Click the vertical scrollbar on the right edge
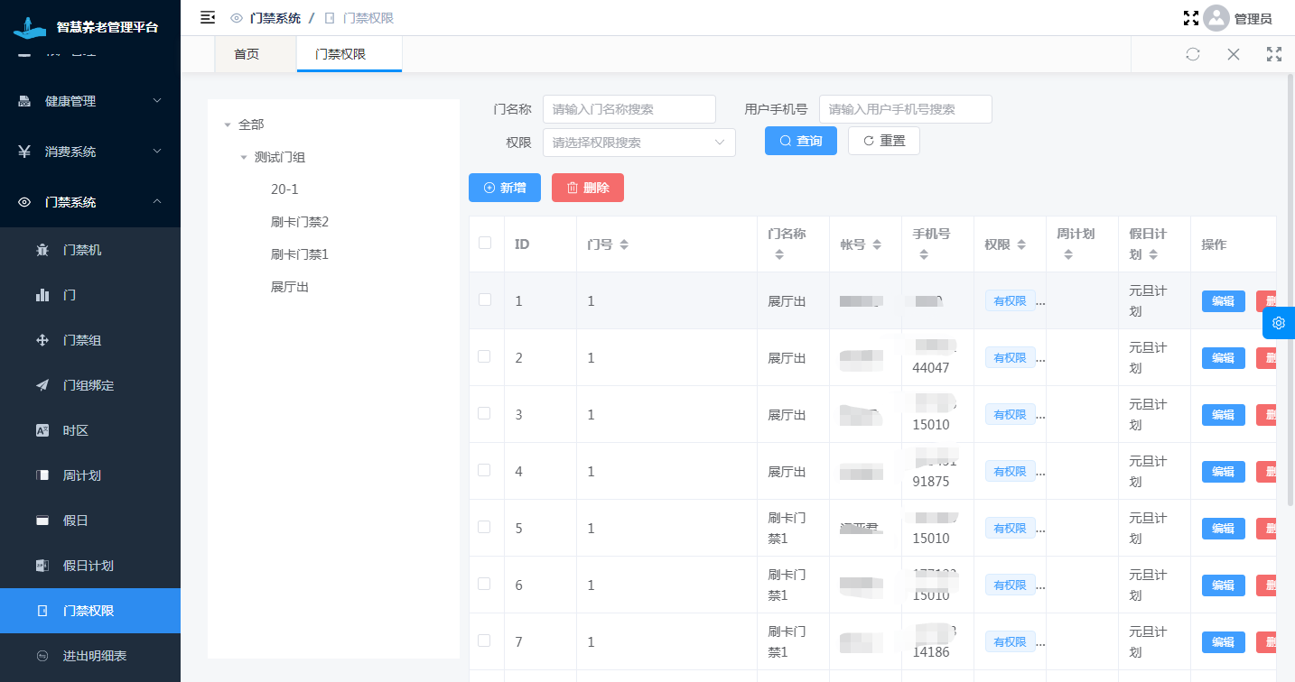The height and width of the screenshot is (682, 1295). [x=1289, y=289]
